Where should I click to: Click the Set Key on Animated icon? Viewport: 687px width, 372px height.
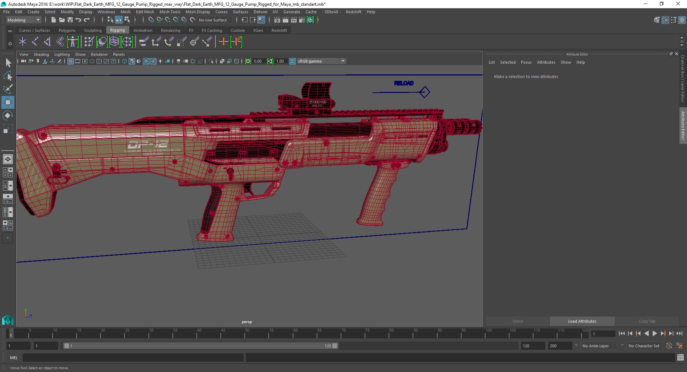[237, 42]
